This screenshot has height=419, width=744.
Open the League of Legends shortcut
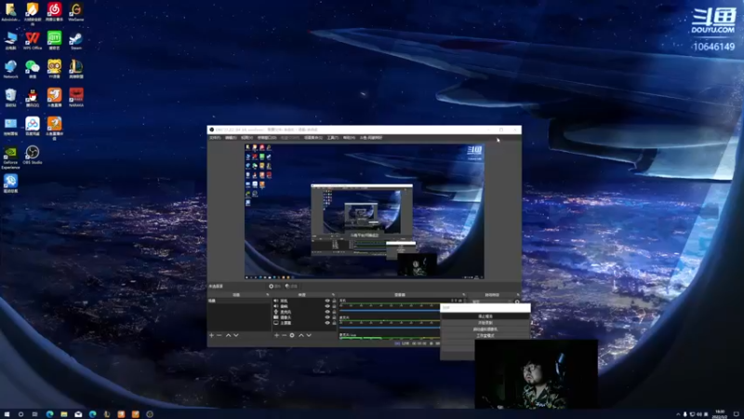76,69
